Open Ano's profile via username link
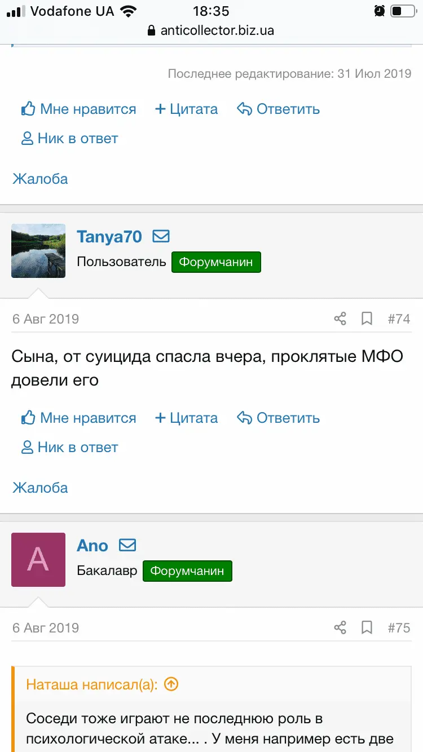This screenshot has height=752, width=423. (x=92, y=545)
